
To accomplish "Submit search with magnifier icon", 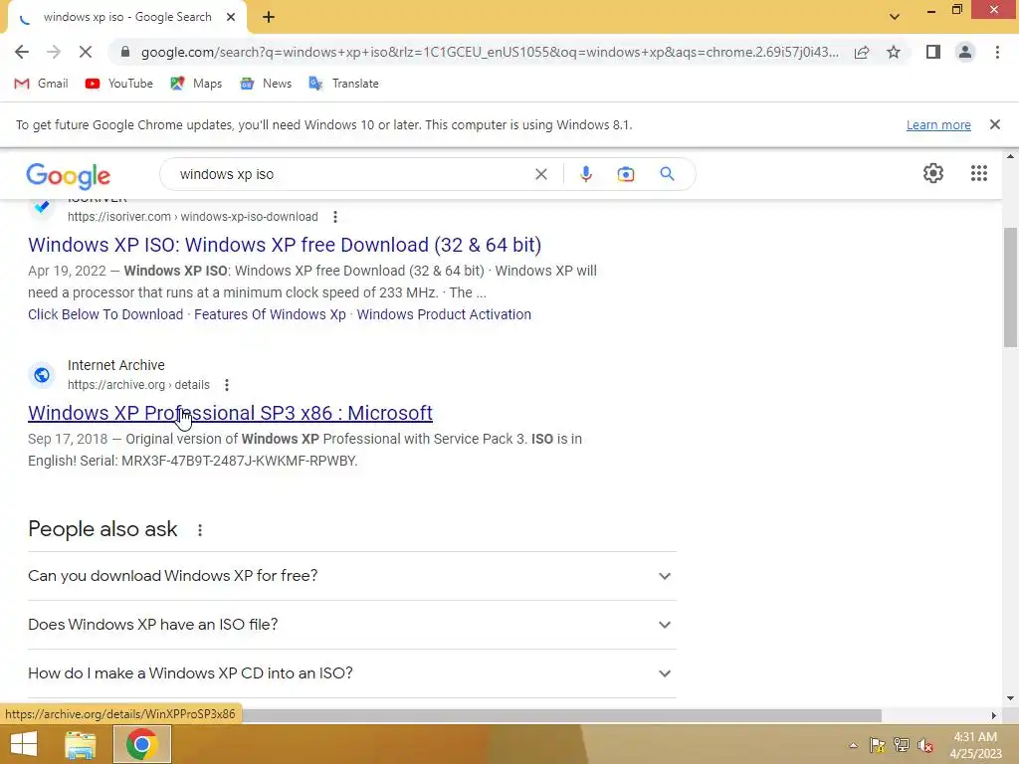I will click(x=667, y=174).
